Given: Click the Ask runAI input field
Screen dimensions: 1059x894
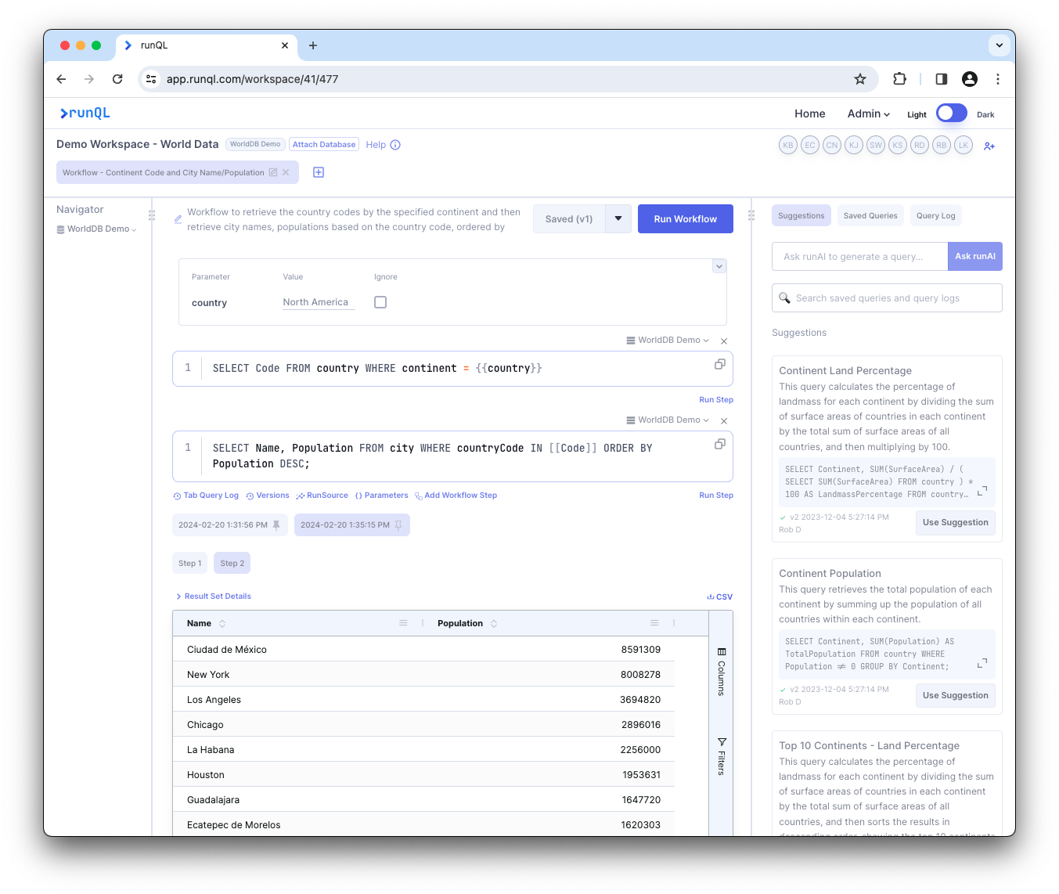Looking at the screenshot, I should point(859,257).
